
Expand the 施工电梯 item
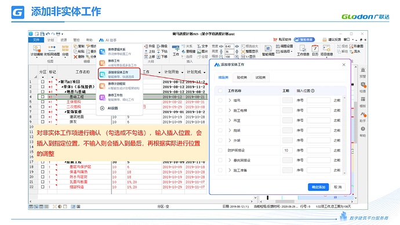[x=230, y=110]
